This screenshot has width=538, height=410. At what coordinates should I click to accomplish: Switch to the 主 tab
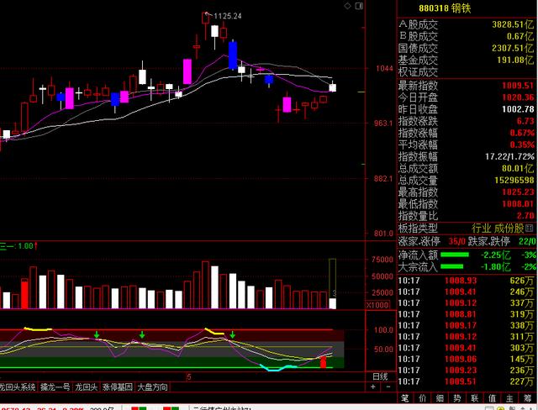tap(510, 398)
